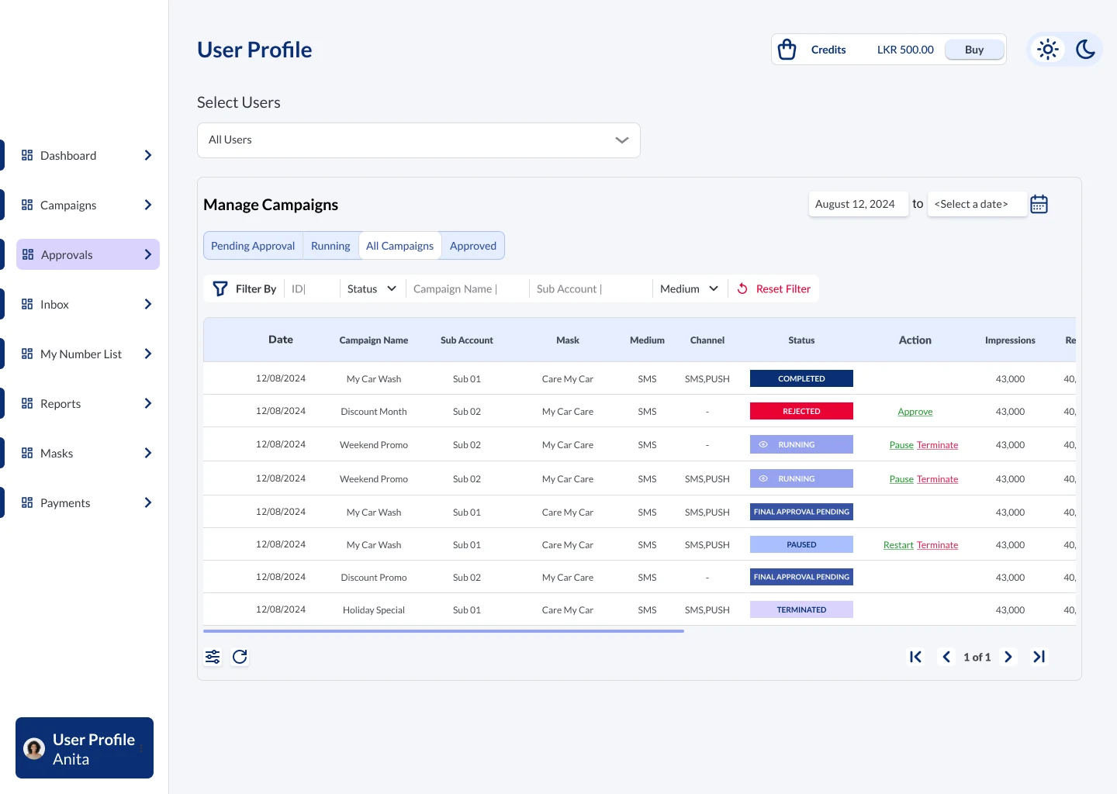Open the Payments sidebar menu item

coord(88,502)
